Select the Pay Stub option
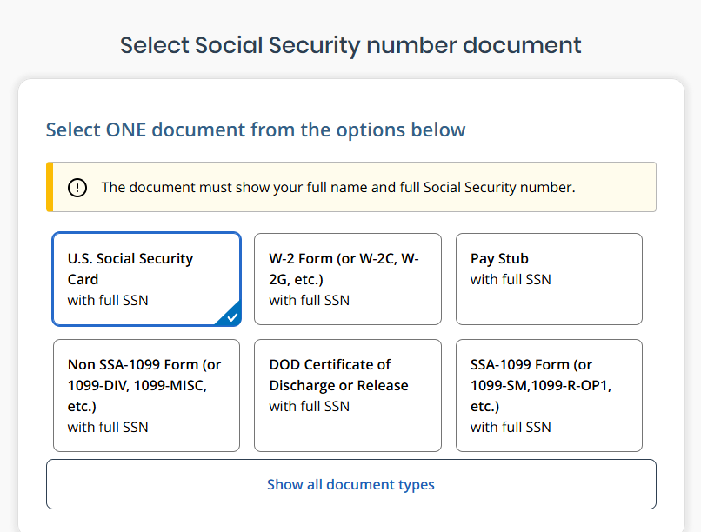 pyautogui.click(x=549, y=279)
